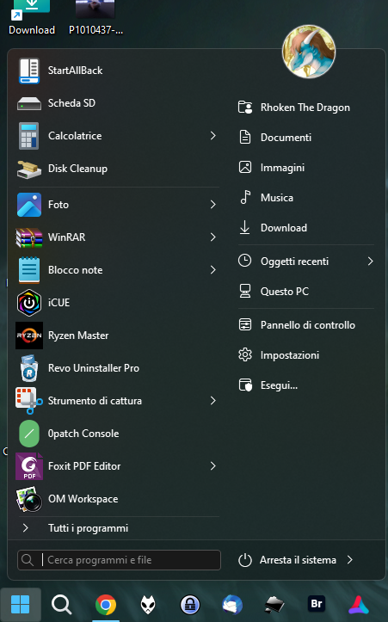
Task: Launch Disk Cleanup
Action: [117, 169]
